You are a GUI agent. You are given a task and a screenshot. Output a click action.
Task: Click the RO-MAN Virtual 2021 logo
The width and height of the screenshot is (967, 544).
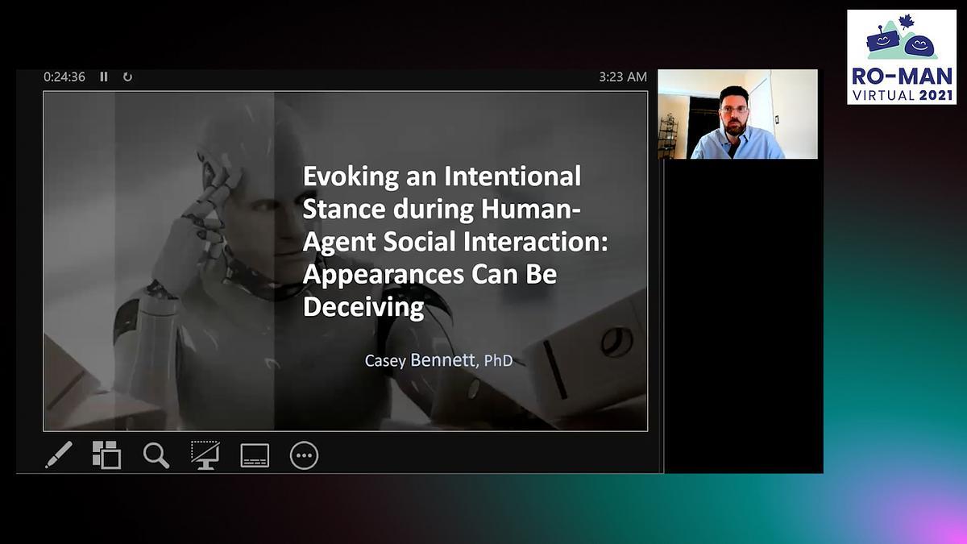901,57
